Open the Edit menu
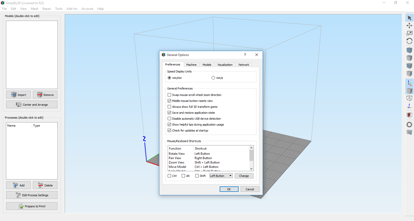This screenshot has width=414, height=221. click(13, 9)
